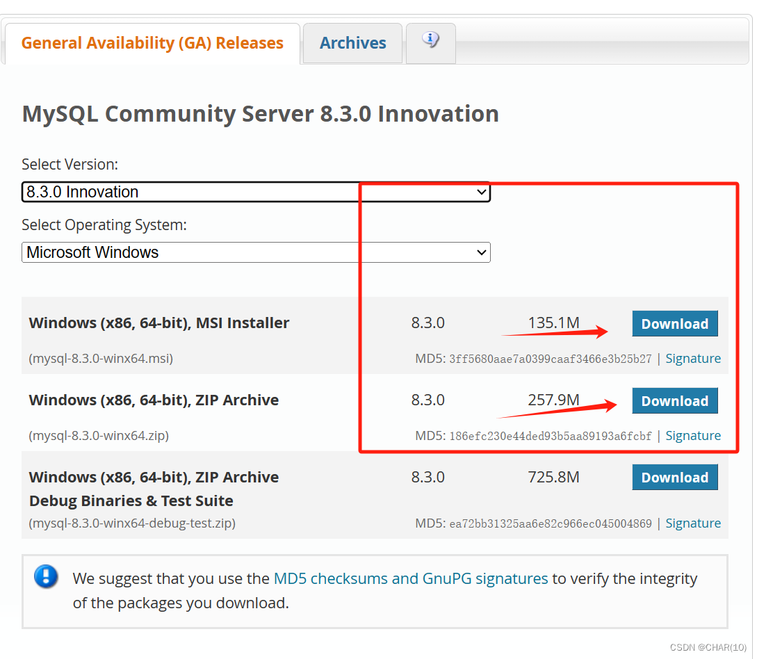Open Signature link for debug-test zip
Image resolution: width=757 pixels, height=659 pixels.
coord(693,523)
